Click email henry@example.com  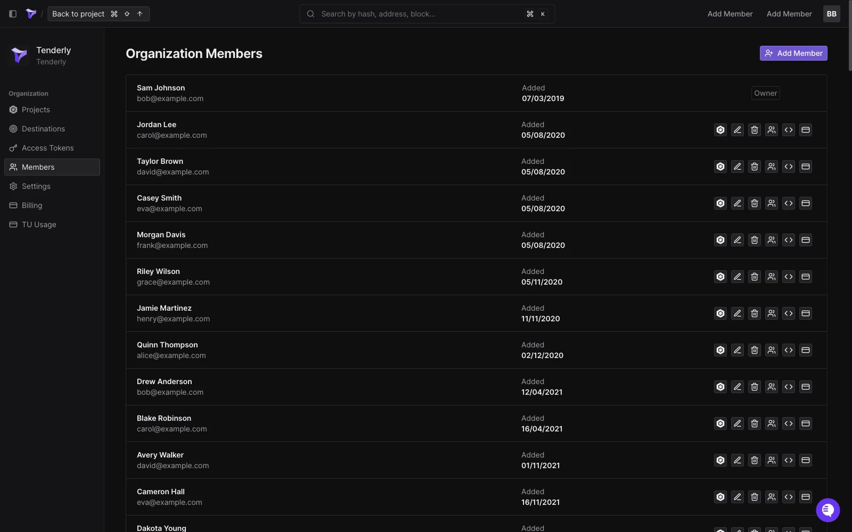[x=173, y=319]
